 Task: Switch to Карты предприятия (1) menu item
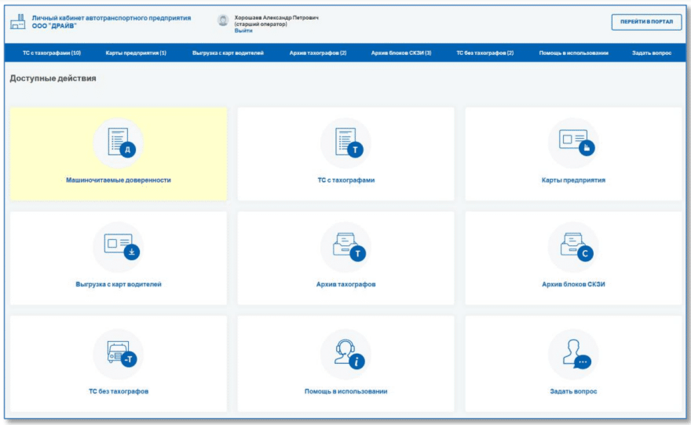tap(136, 53)
